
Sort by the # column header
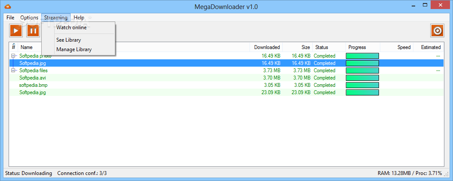14,47
